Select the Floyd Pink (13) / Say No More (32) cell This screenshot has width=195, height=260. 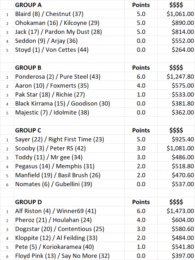[x=69, y=255]
